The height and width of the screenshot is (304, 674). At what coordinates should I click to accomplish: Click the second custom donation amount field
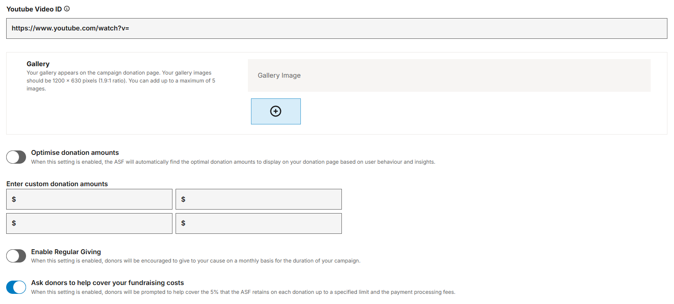(258, 199)
